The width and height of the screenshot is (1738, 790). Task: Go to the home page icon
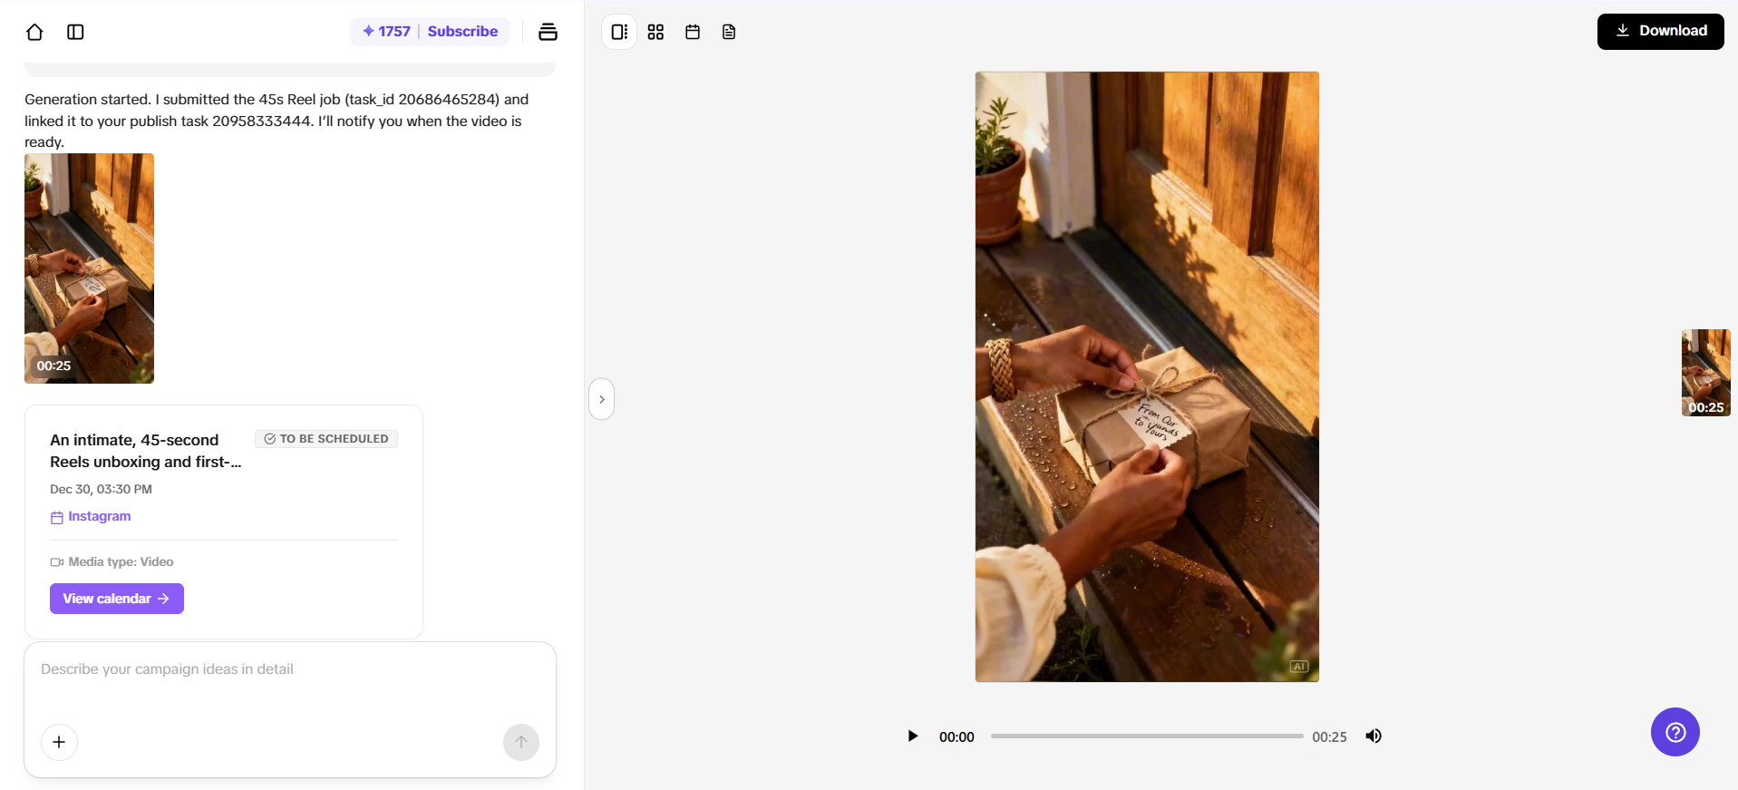(34, 32)
